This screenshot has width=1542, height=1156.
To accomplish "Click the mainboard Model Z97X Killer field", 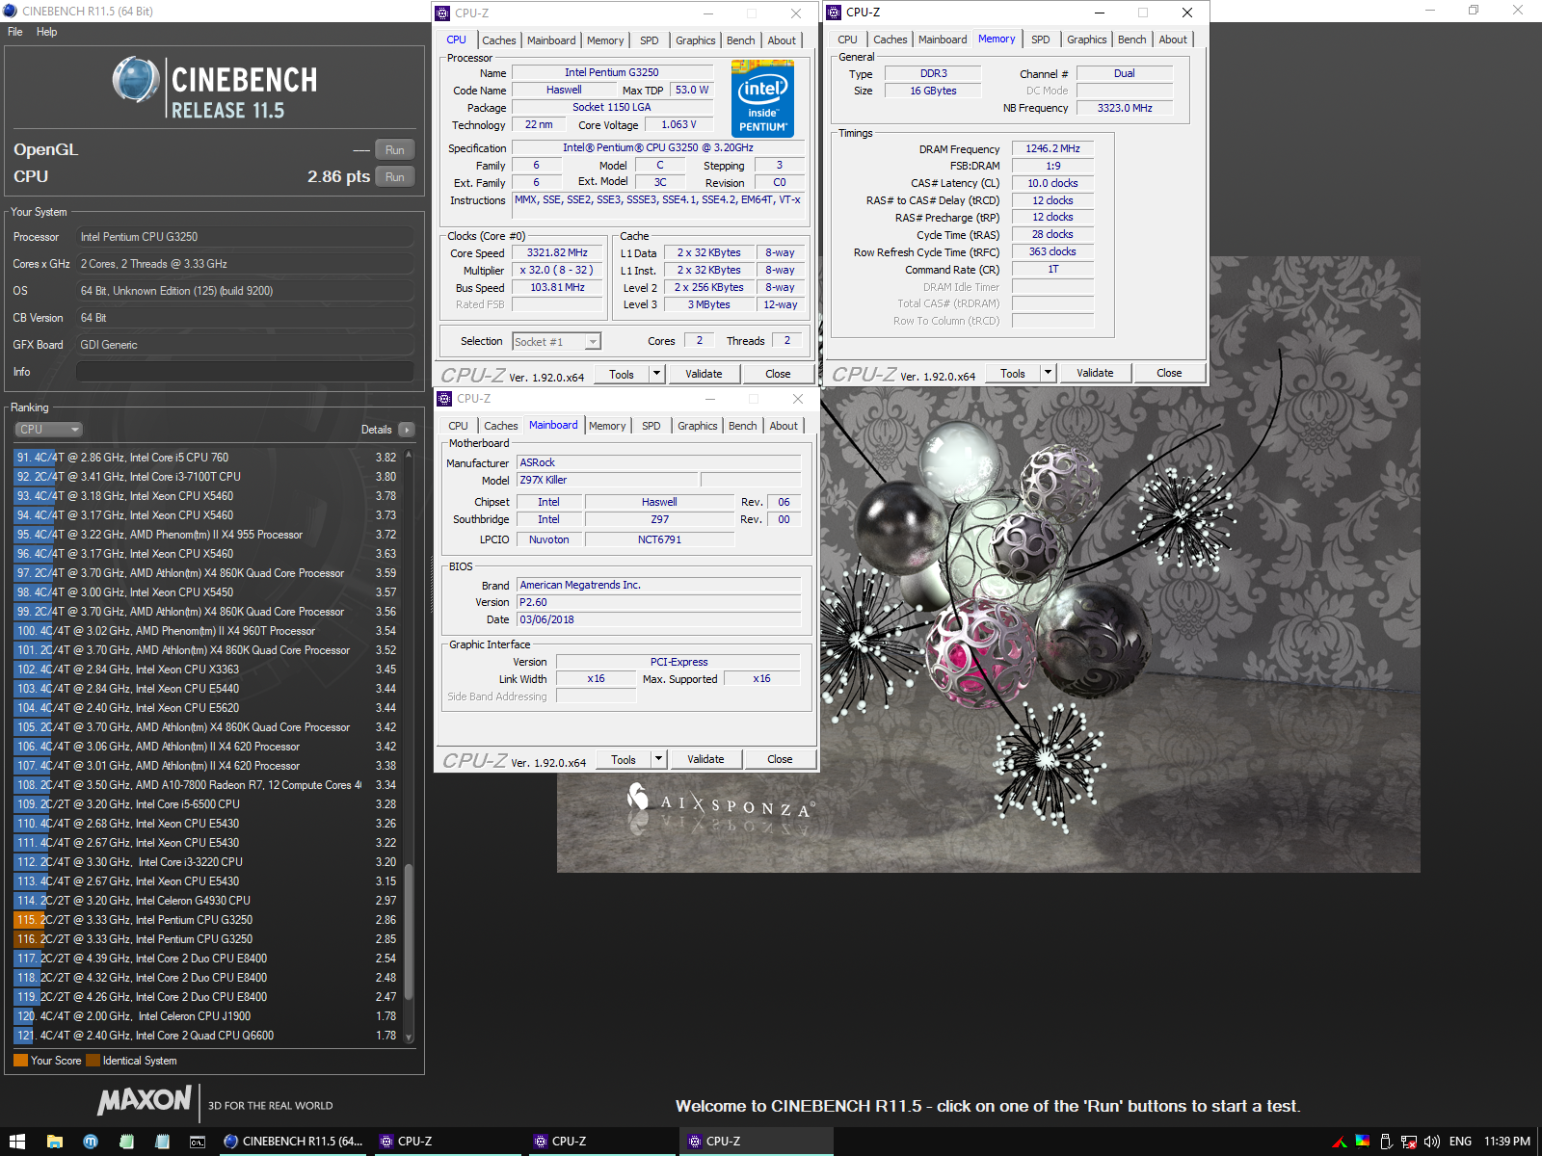I will pyautogui.click(x=607, y=480).
